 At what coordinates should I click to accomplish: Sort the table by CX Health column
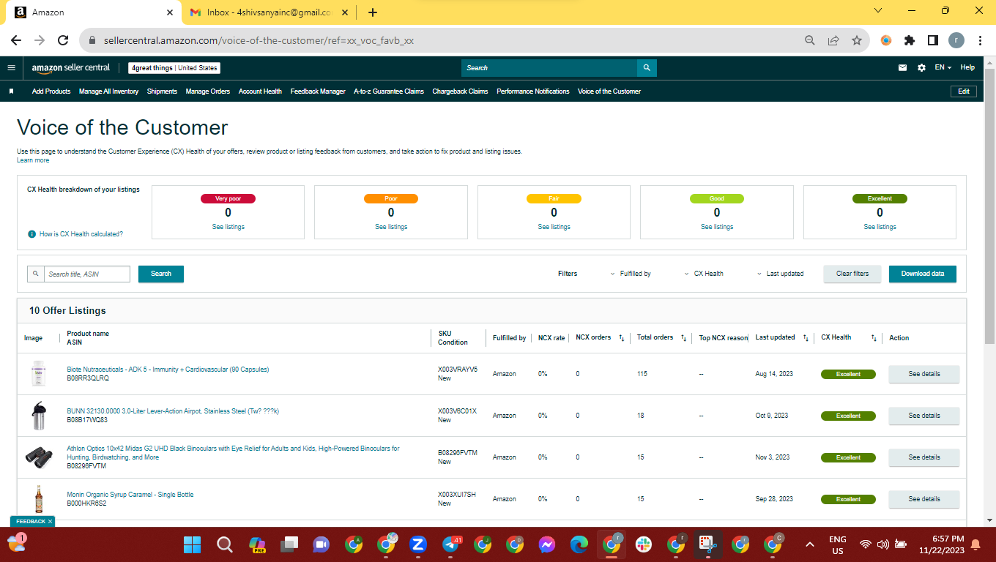click(x=874, y=338)
